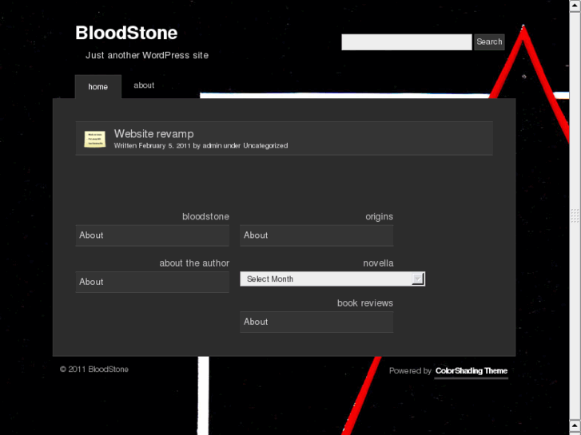Click About under book reviews
This screenshot has height=435, width=581.
pyautogui.click(x=316, y=322)
